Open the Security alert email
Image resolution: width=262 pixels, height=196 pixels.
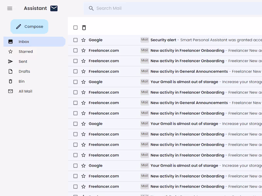point(196,40)
